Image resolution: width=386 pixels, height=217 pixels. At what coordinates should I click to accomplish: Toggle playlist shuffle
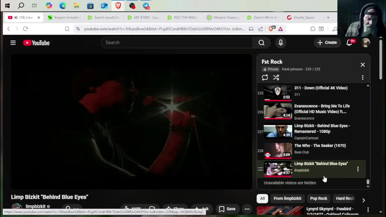[276, 78]
